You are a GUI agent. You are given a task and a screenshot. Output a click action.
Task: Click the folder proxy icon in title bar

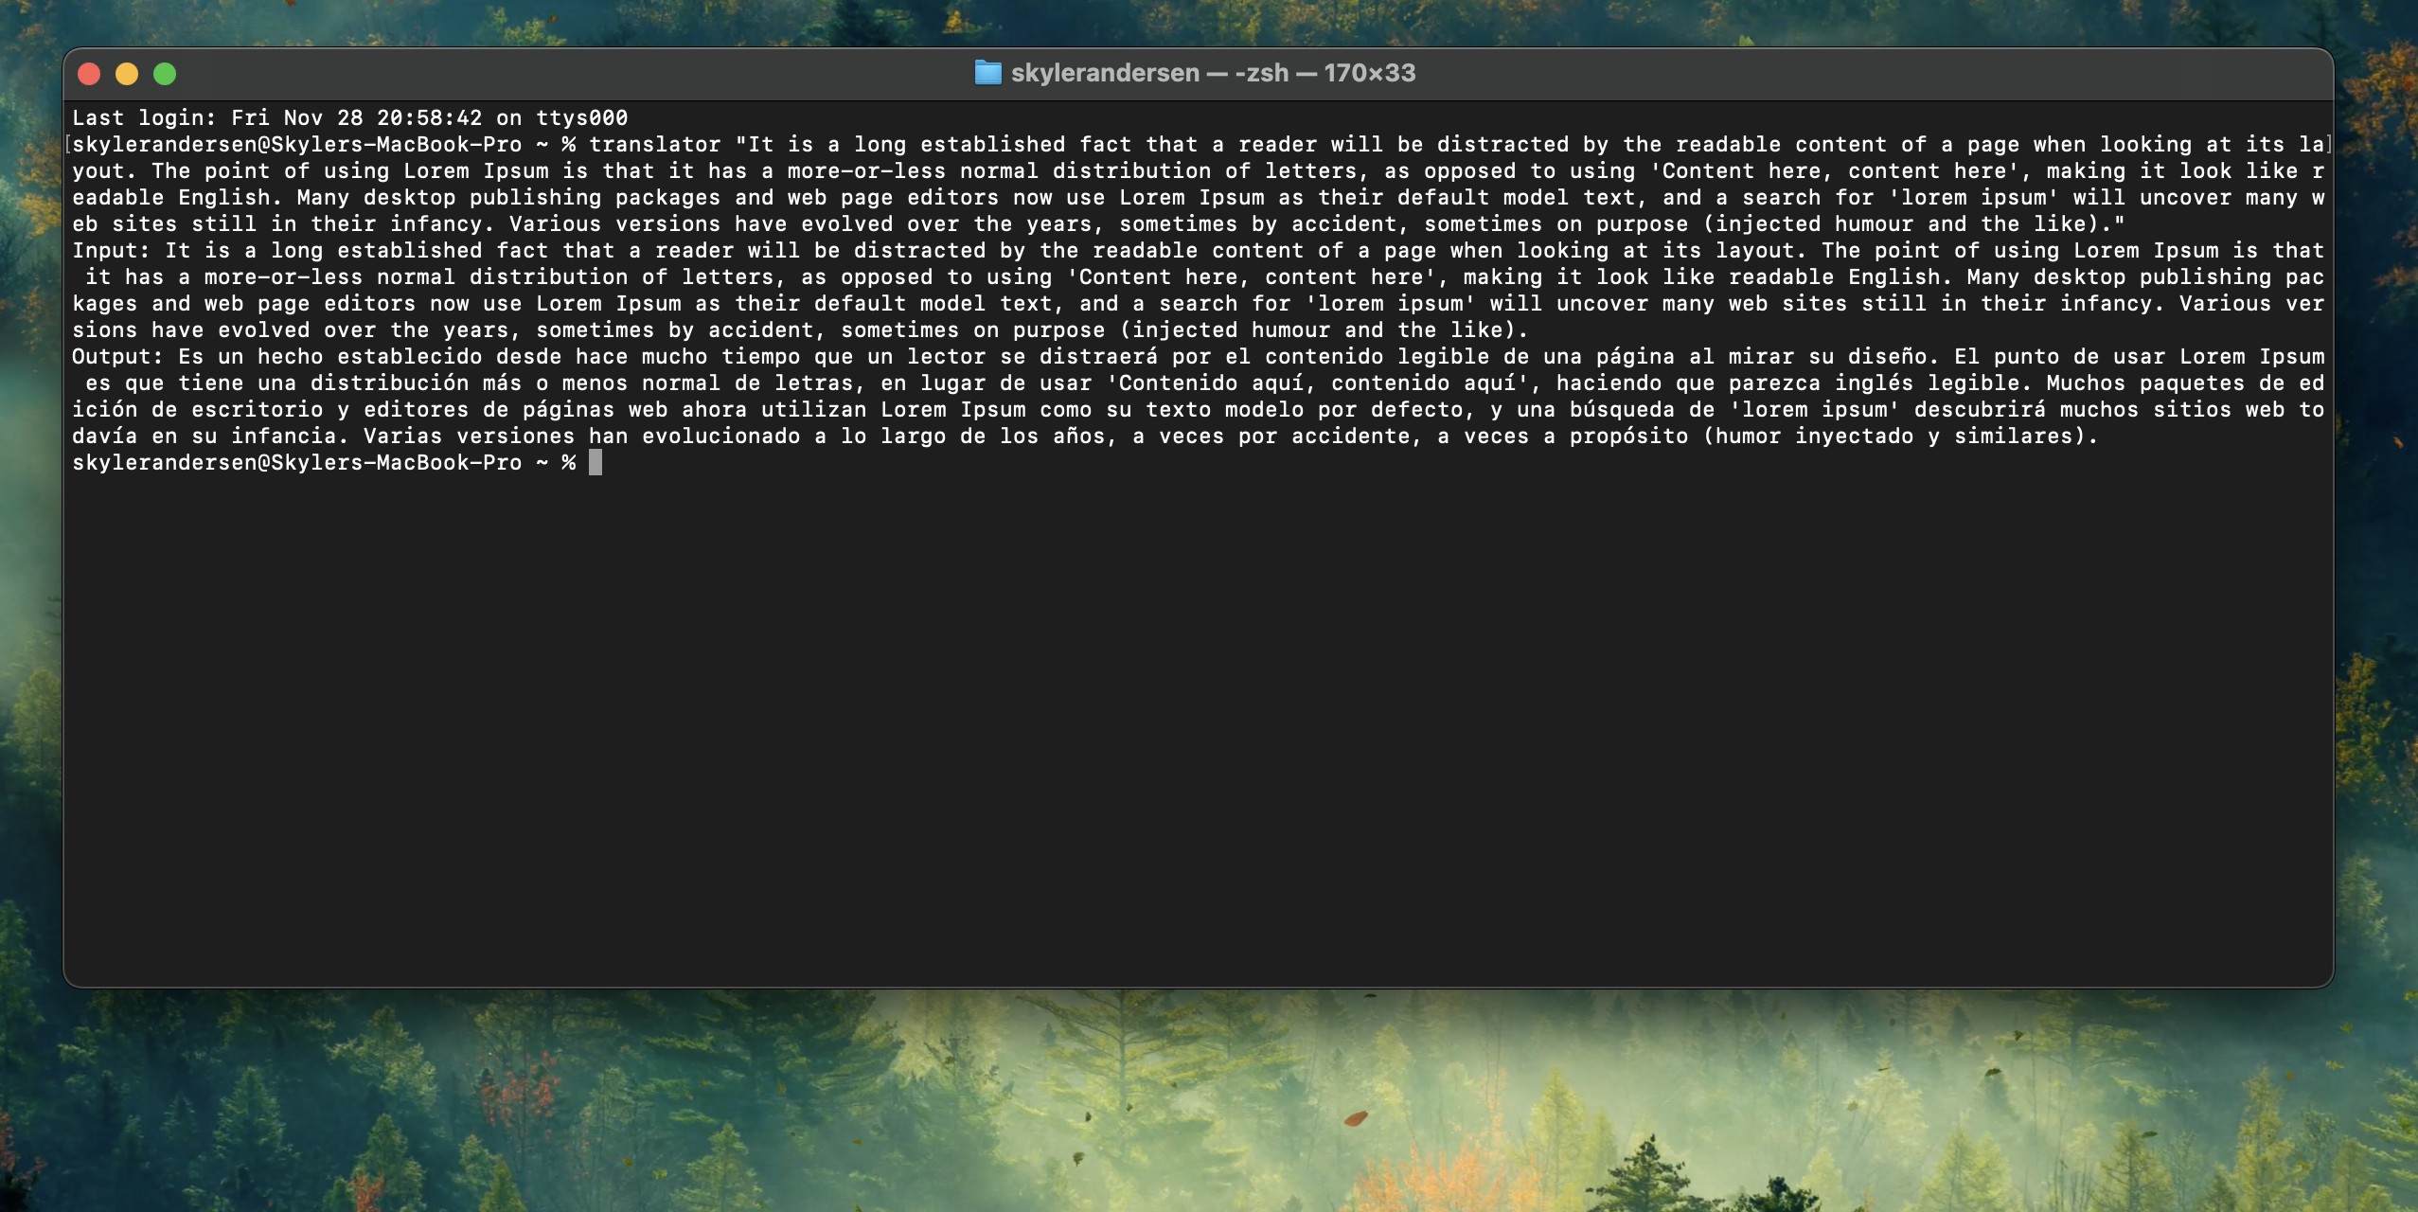coord(987,73)
